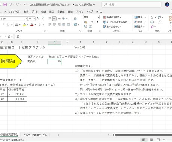Click the Bottom Align icon
Viewport: 172px width, 142px height.
pyautogui.click(x=59, y=19)
